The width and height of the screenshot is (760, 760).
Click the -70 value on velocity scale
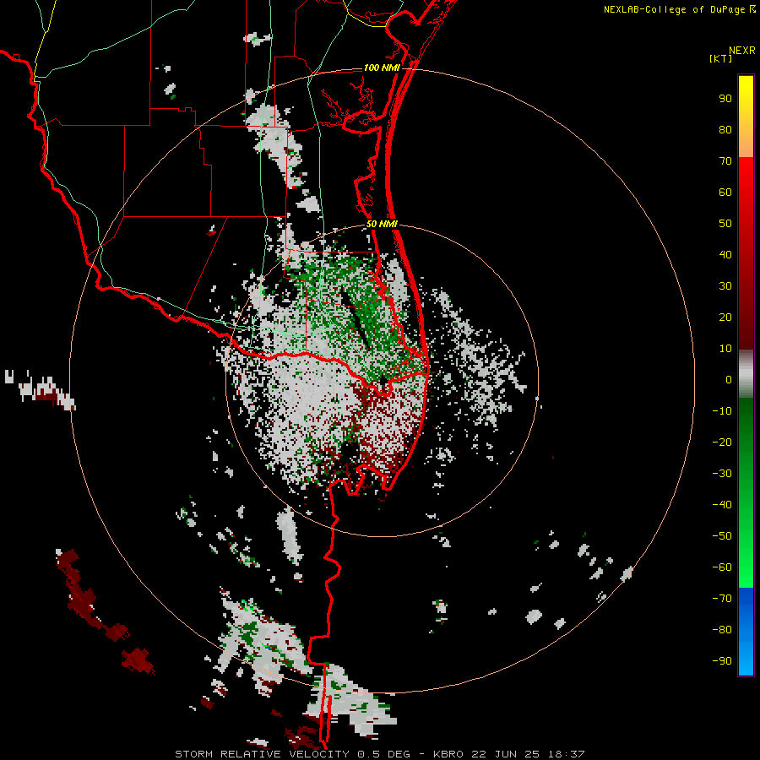click(722, 599)
